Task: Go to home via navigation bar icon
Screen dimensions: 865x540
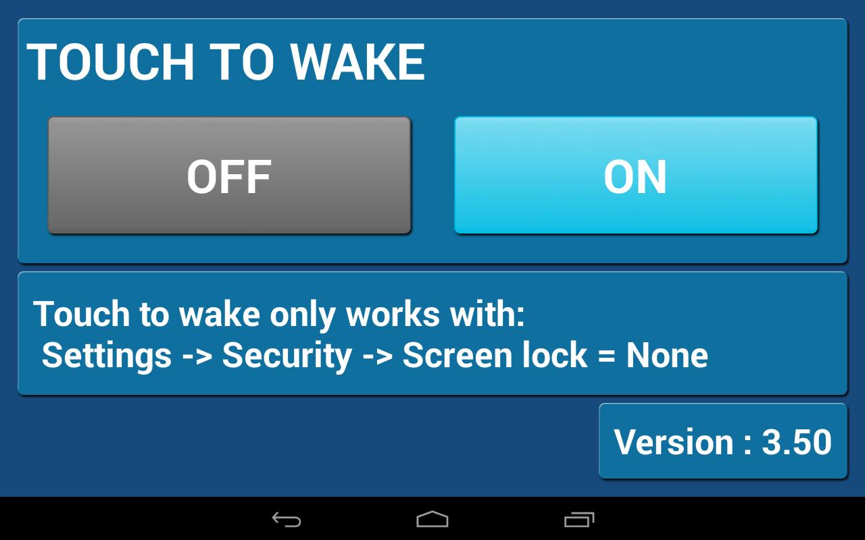Action: [x=432, y=519]
